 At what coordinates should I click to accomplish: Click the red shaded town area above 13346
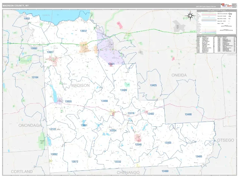(x=138, y=138)
